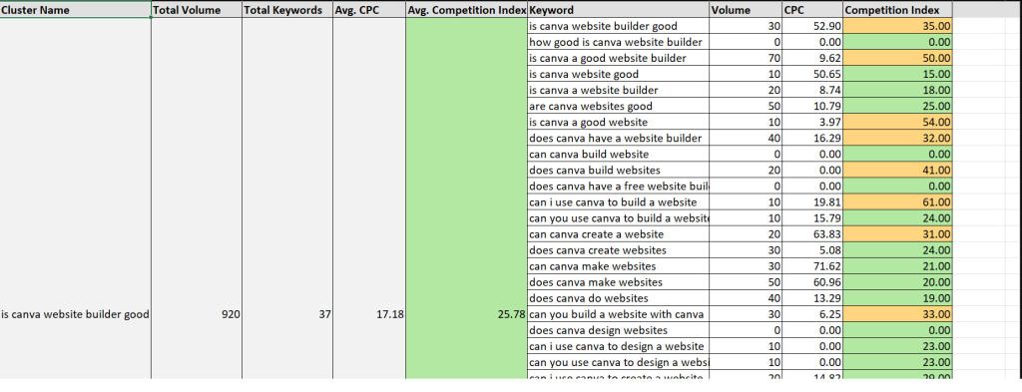Click keyword 'can canva make websites'
Screen dimensions: 1022x392
tap(618, 266)
